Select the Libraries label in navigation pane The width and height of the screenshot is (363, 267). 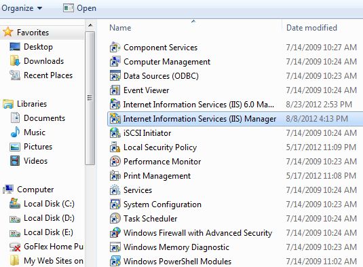[x=32, y=104]
